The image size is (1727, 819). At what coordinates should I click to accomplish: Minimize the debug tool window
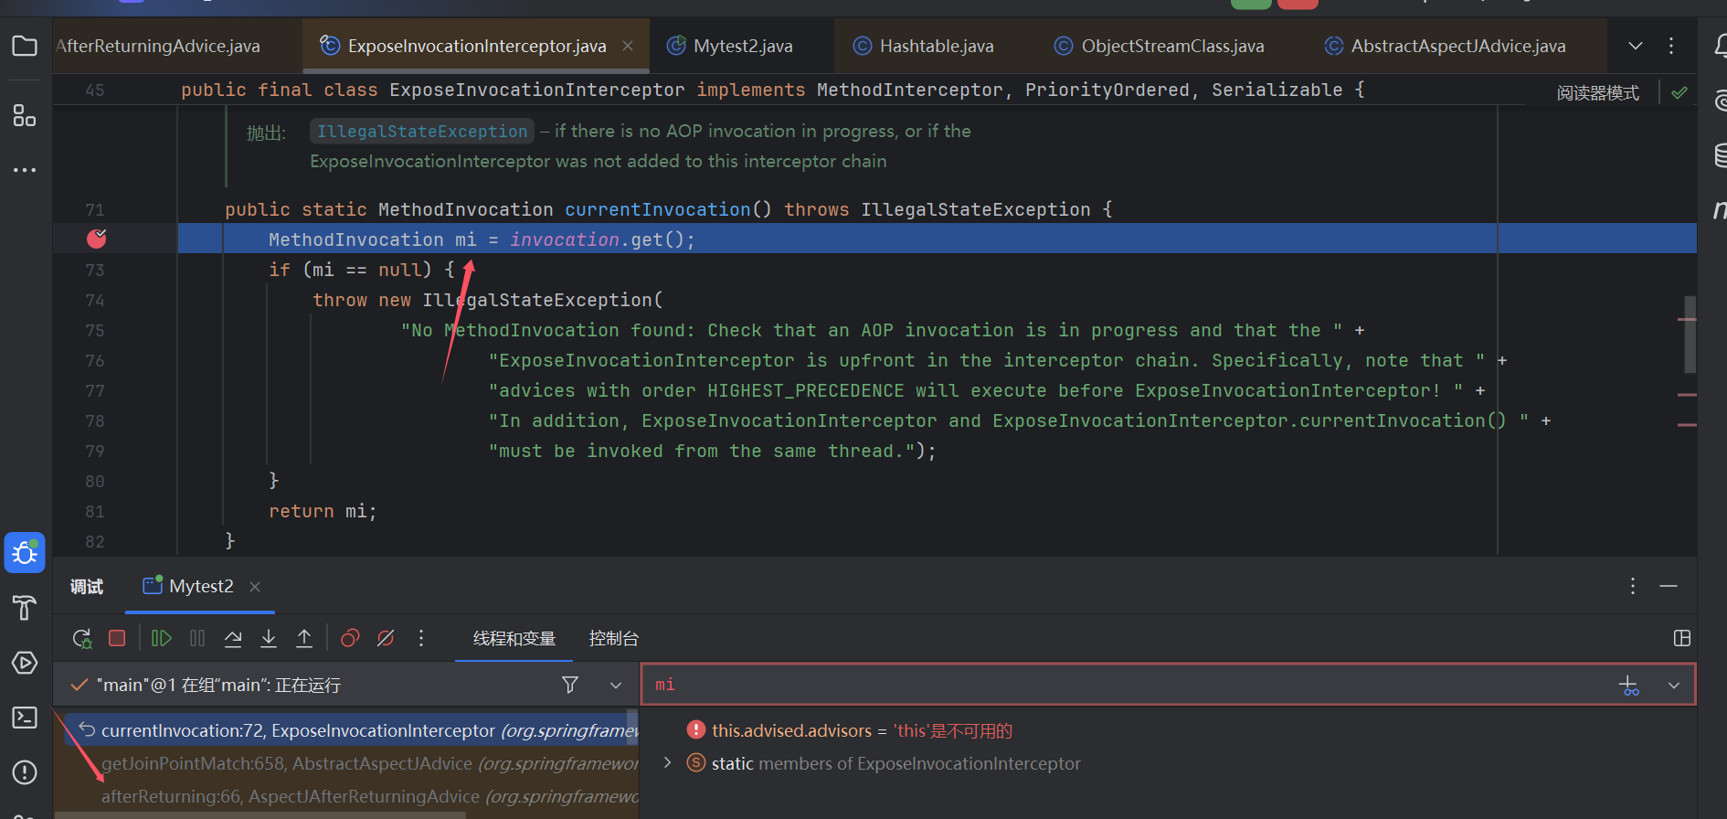click(1669, 586)
